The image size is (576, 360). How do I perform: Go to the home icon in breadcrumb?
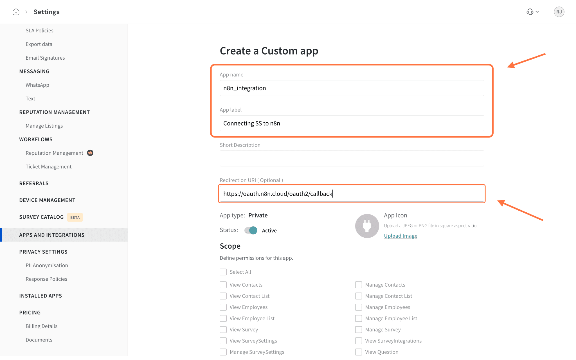coord(16,12)
